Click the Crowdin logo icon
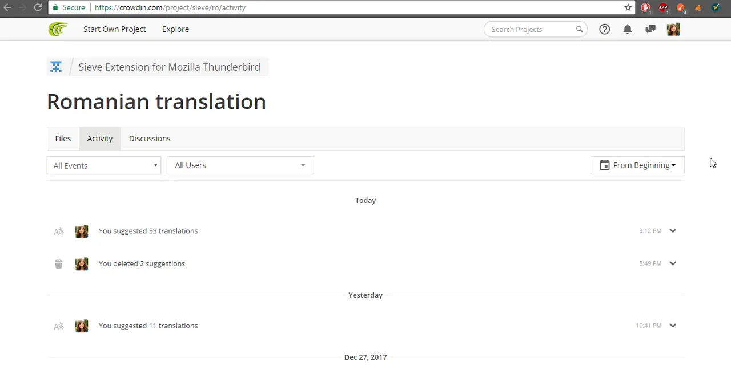This screenshot has width=731, height=374. [58, 29]
